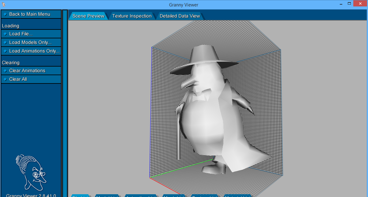Click the diamond bullet next to Load File...

5,34
